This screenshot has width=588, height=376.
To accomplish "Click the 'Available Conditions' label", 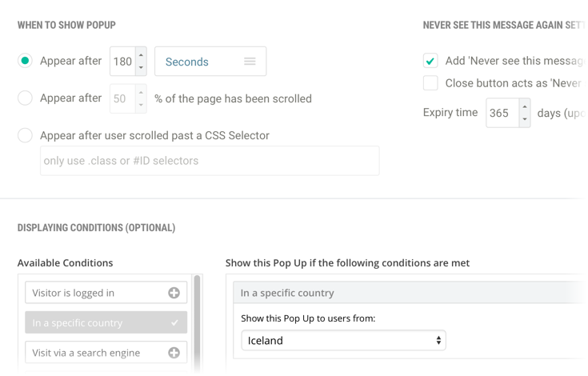I will tap(66, 262).
